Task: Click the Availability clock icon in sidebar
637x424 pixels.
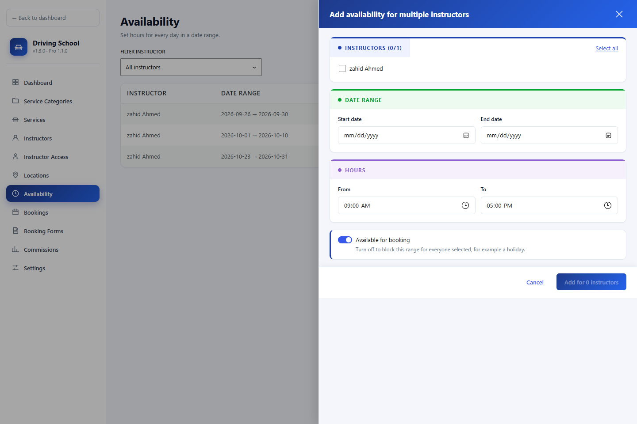Action: pos(15,193)
